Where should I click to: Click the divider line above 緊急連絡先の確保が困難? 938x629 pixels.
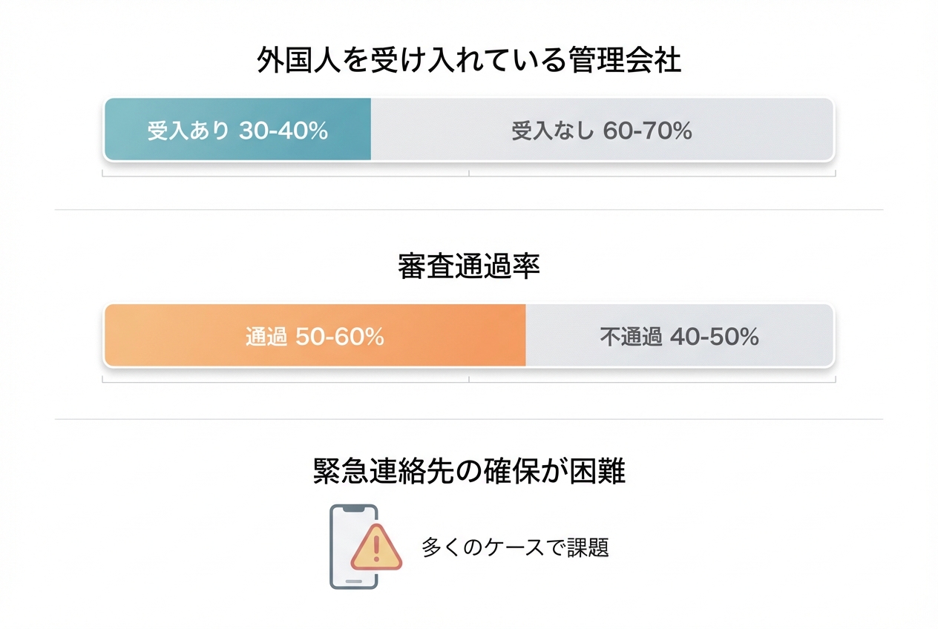tap(469, 419)
